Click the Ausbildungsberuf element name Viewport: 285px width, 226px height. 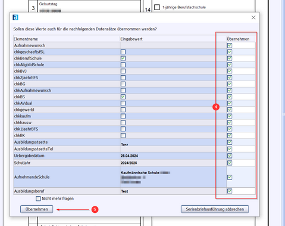[x=29, y=191]
